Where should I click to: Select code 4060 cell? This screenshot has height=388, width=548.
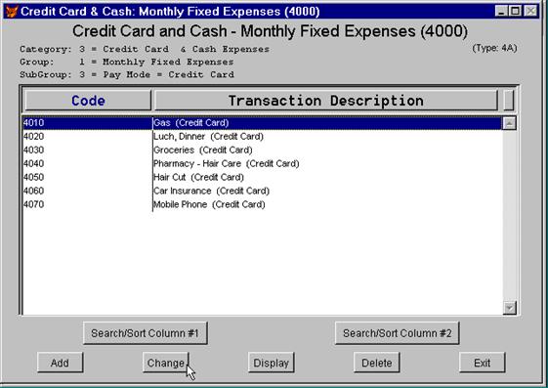point(87,191)
